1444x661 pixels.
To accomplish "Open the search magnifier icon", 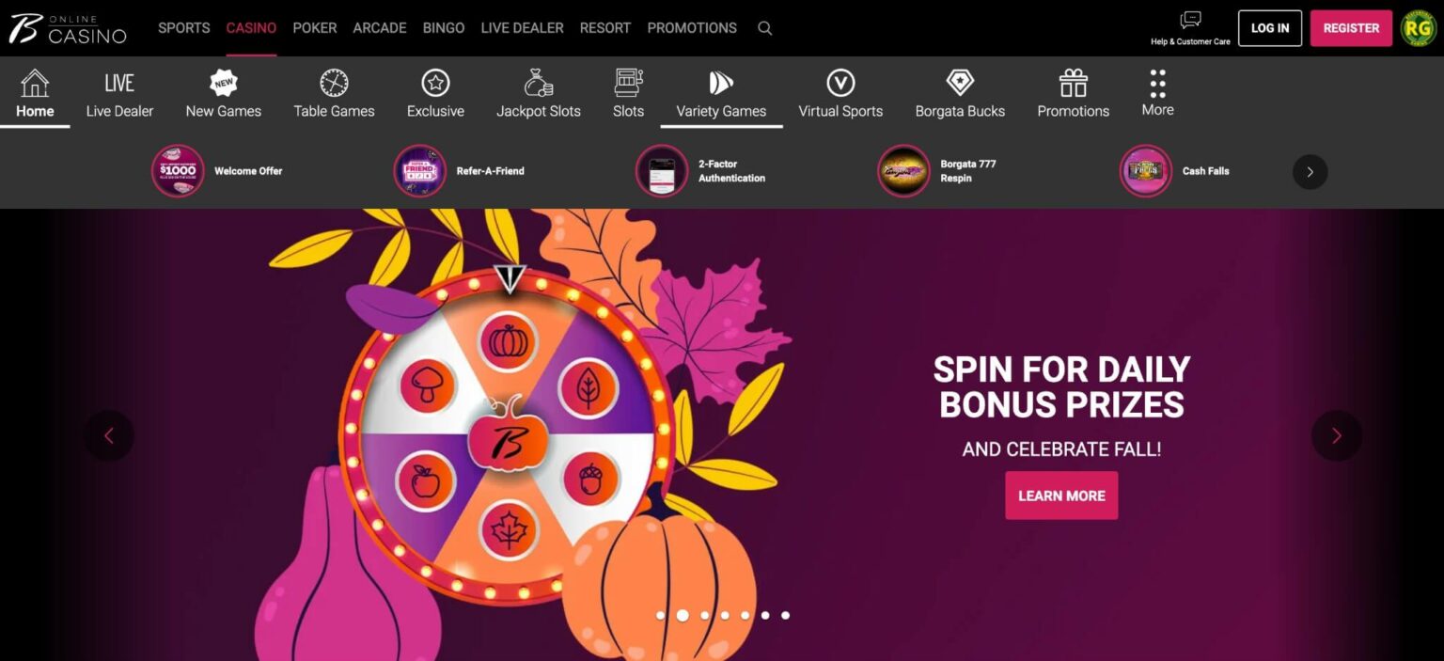I will click(764, 28).
